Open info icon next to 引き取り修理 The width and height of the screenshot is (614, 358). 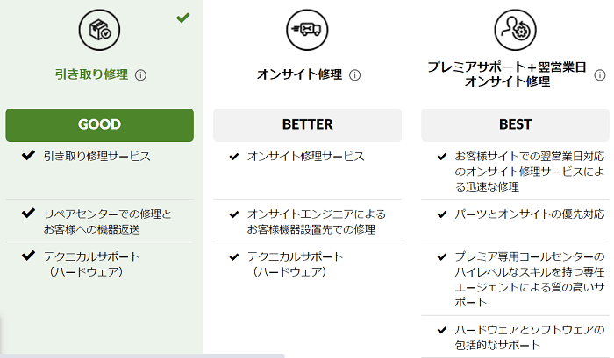[x=140, y=75]
